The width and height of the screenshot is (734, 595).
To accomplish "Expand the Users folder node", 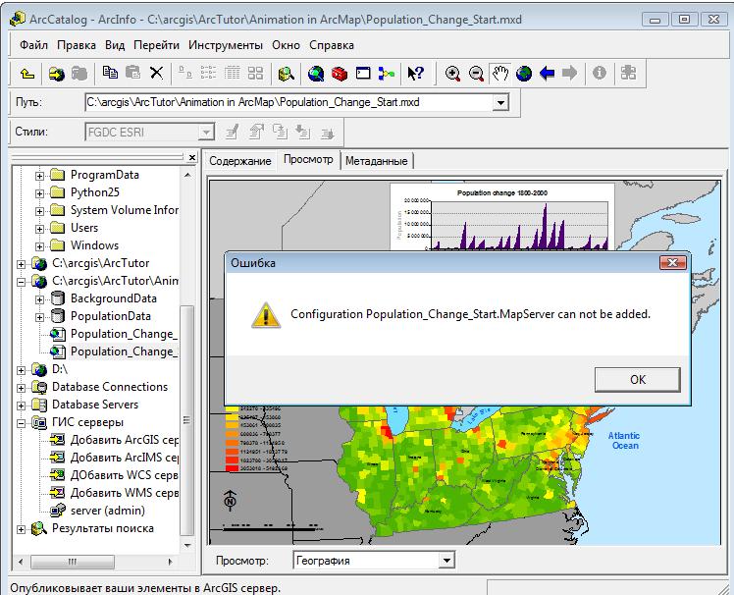I will pyautogui.click(x=39, y=229).
